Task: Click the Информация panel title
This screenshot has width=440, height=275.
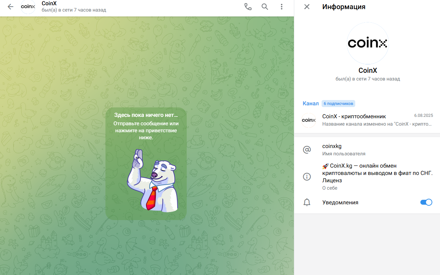Action: (x=344, y=7)
